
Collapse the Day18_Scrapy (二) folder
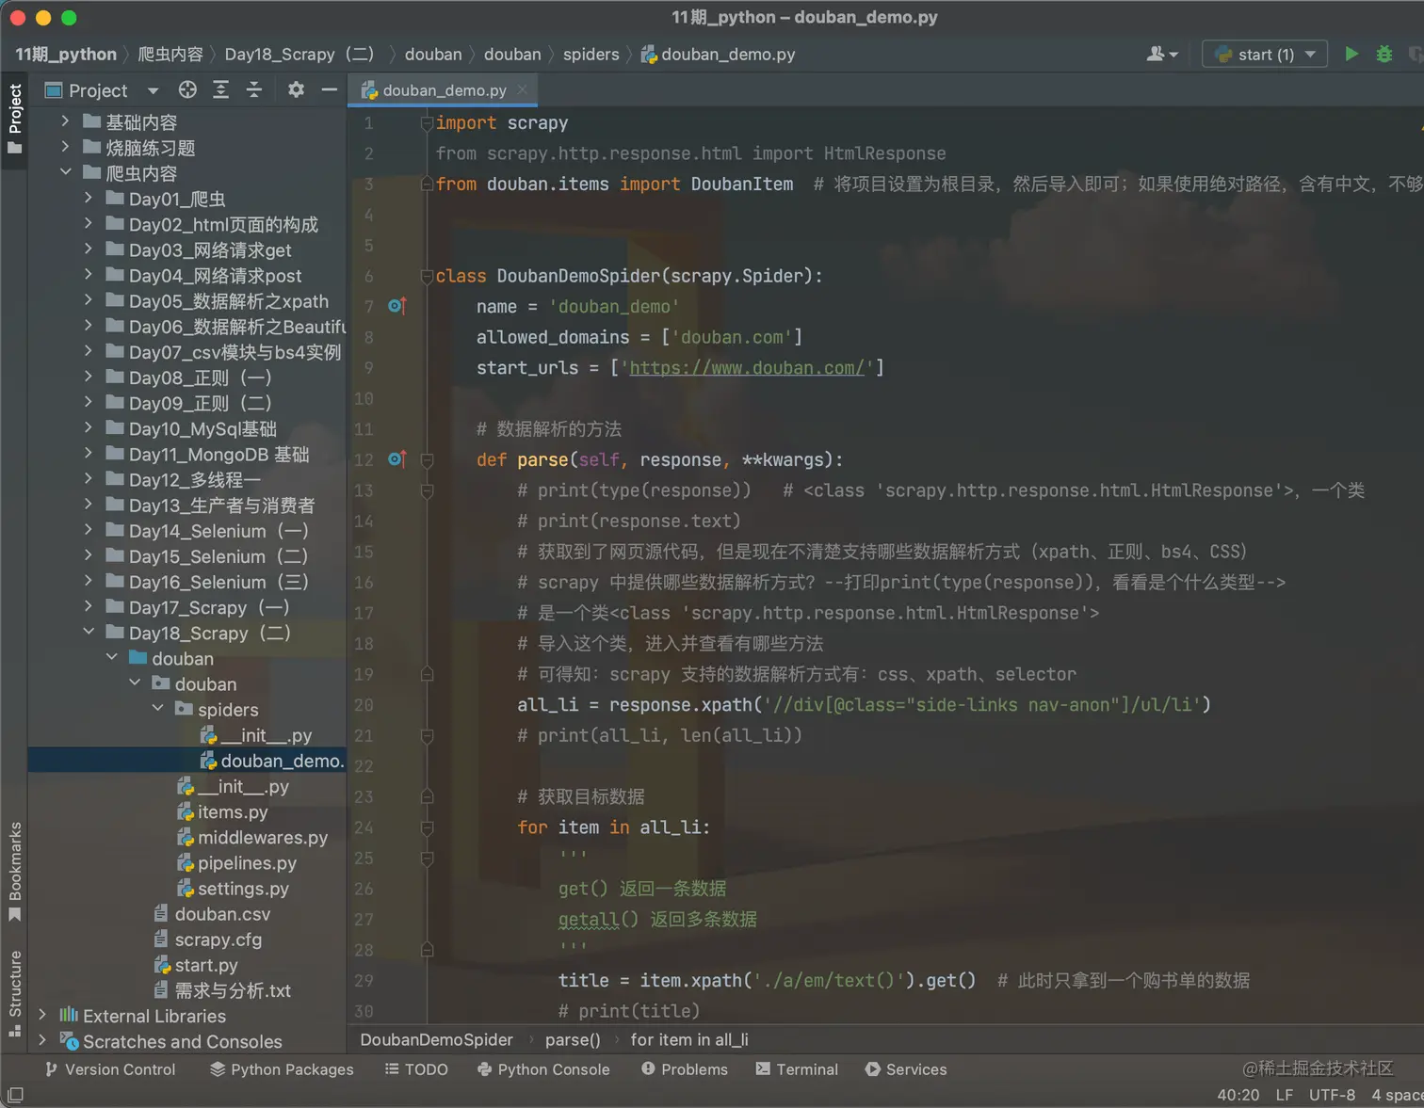89,632
